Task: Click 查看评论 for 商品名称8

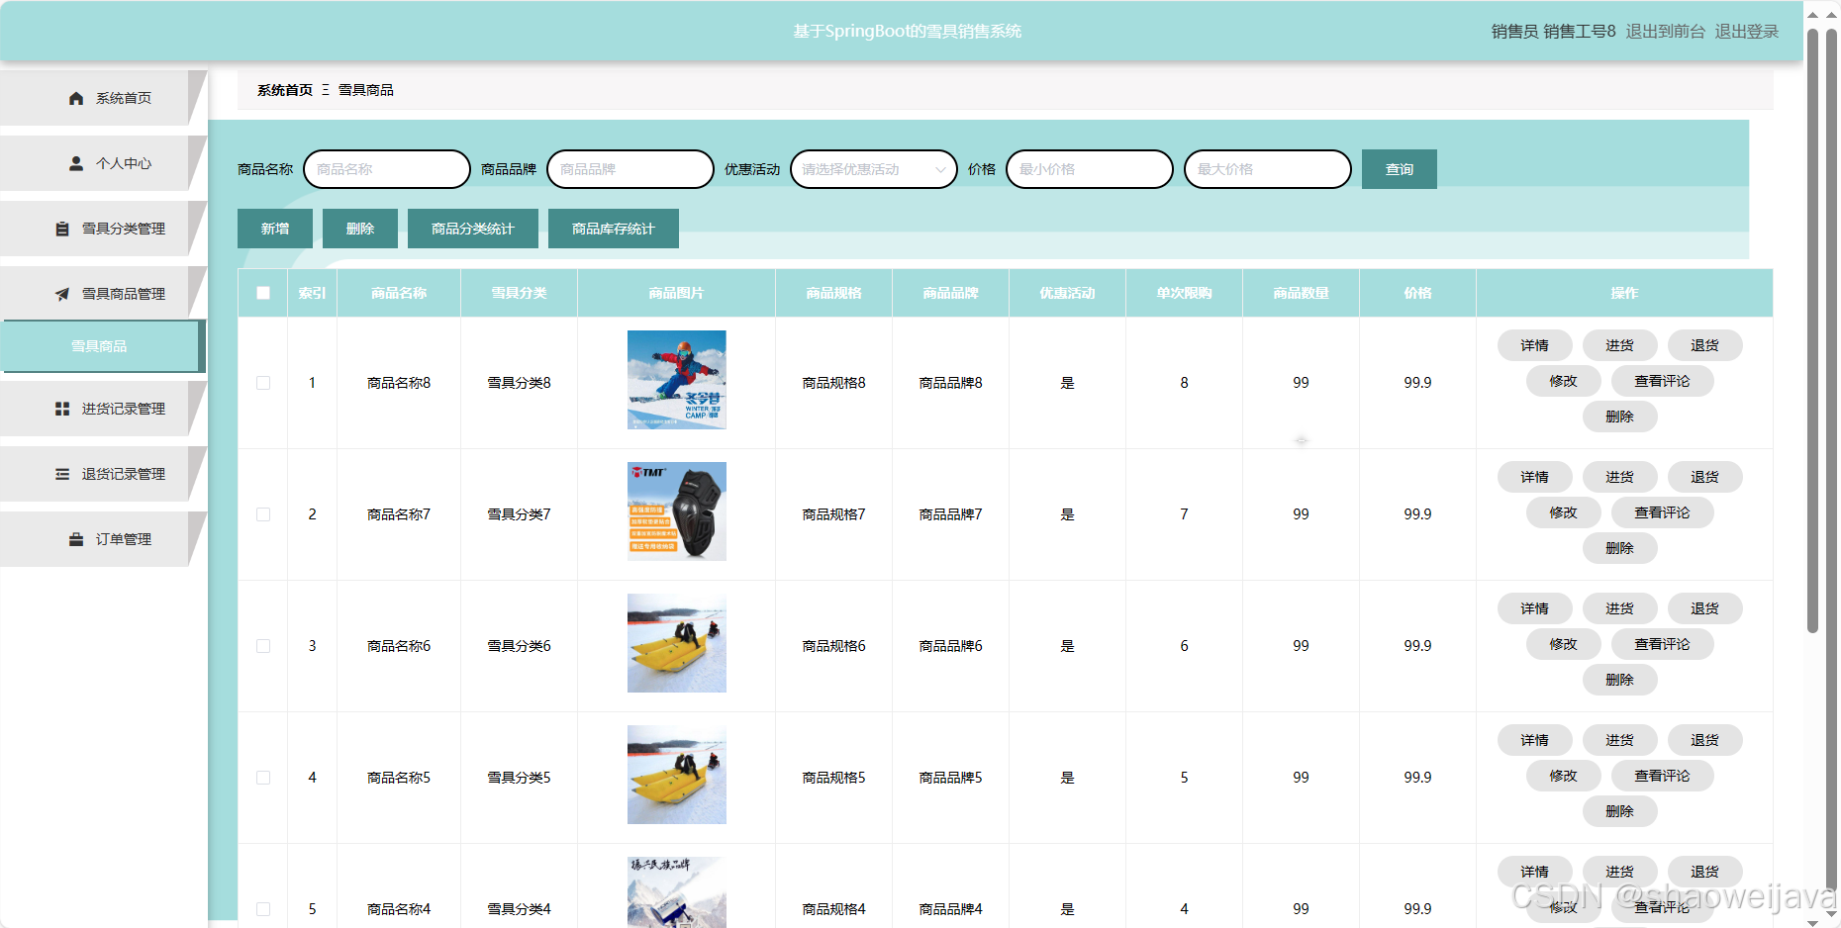Action: pos(1662,381)
